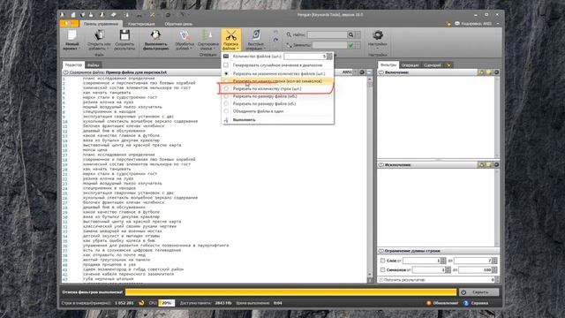565x318 pixels.
Task: Click the CPU 20% load indicator
Action: click(167, 303)
